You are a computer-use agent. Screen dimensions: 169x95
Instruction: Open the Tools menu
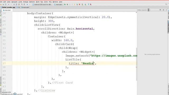click(x=46, y=2)
